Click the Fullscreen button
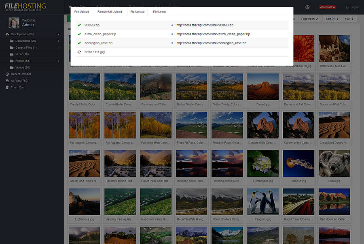Image resolution: width=364 pixels, height=244 pixels. (310, 19)
